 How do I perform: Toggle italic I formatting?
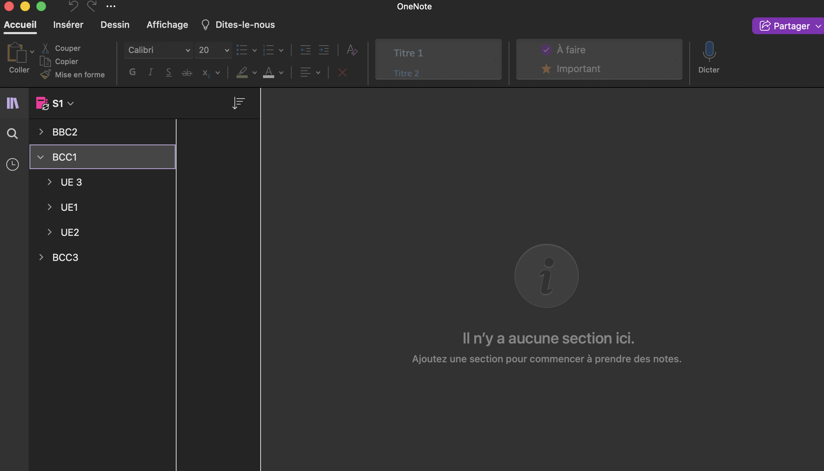(x=150, y=72)
